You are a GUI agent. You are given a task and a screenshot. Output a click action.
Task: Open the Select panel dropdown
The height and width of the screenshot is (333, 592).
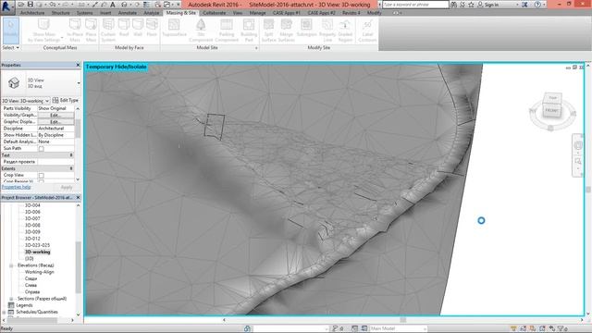(10, 48)
